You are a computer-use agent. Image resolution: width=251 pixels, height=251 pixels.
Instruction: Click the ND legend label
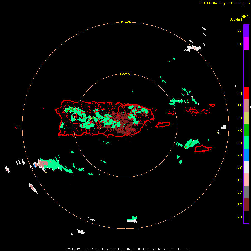coord(239,217)
